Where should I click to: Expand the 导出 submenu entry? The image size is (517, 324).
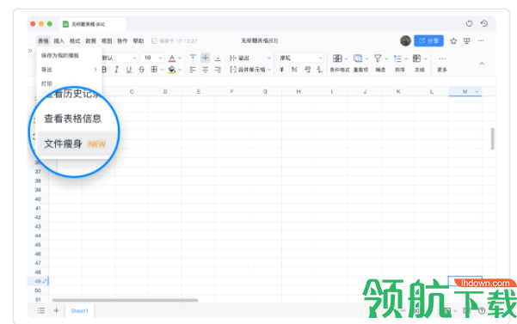69,70
